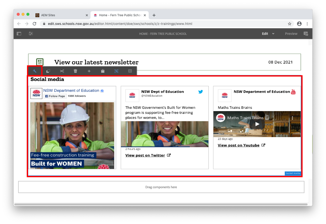Click the horizontal scrollbar at bottom
The image size is (326, 224).
[x=161, y=204]
